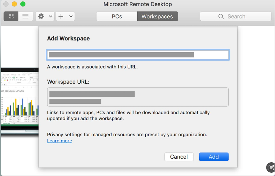Click the search magnifier icon

(221, 16)
